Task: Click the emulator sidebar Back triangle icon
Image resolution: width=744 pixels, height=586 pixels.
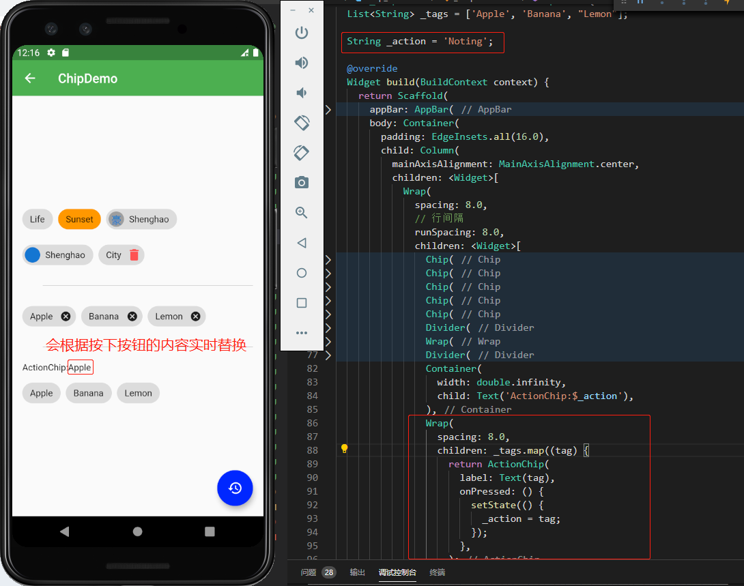Action: pyautogui.click(x=302, y=243)
